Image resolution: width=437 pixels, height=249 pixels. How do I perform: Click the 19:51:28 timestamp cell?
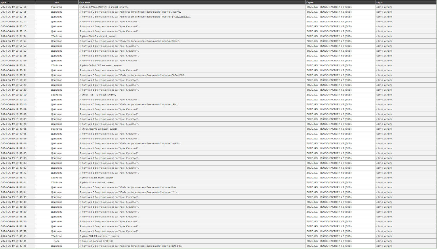pyautogui.click(x=14, y=56)
